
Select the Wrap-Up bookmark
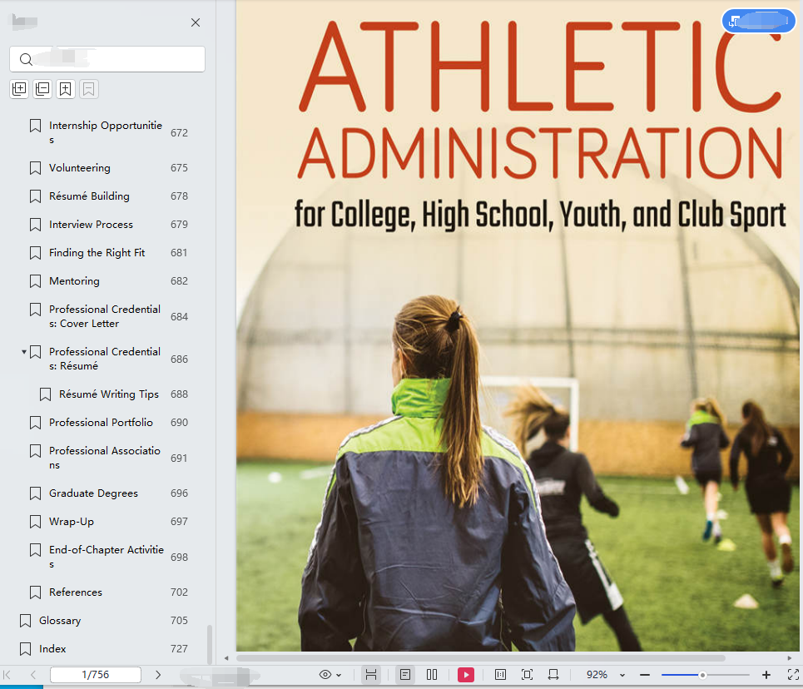pyautogui.click(x=72, y=522)
